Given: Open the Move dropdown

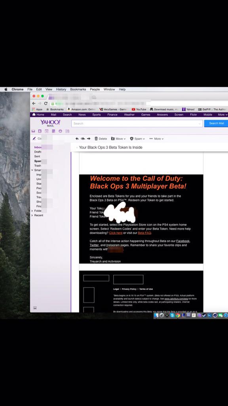Looking at the screenshot, I should click(x=118, y=139).
